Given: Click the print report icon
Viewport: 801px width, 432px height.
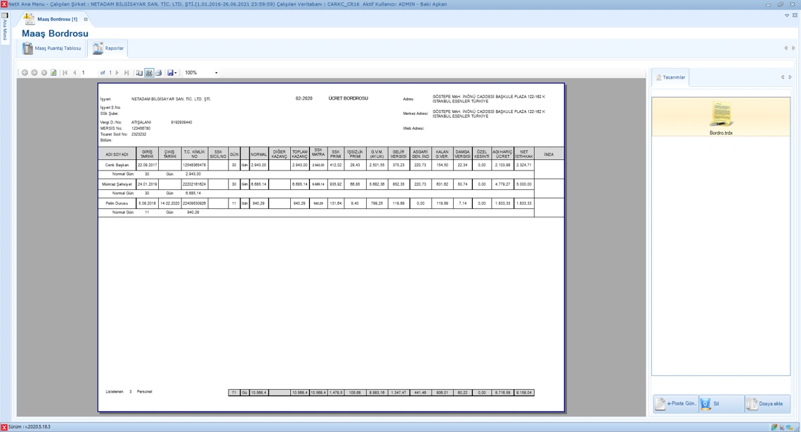Looking at the screenshot, I should [158, 73].
